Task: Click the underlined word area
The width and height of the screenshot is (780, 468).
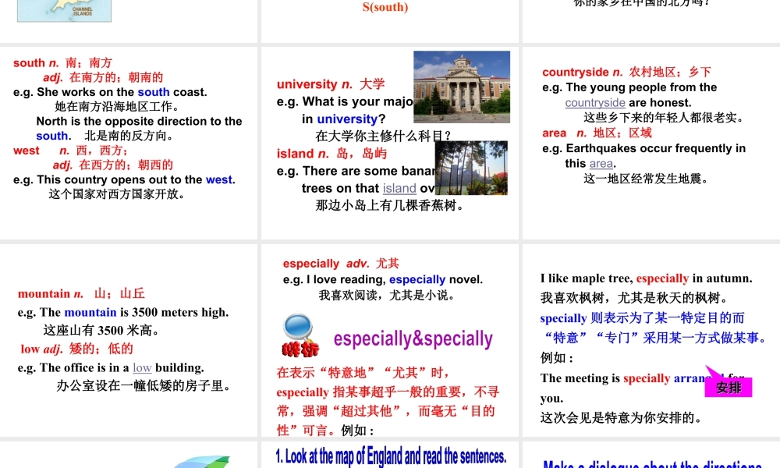Action: tap(601, 163)
